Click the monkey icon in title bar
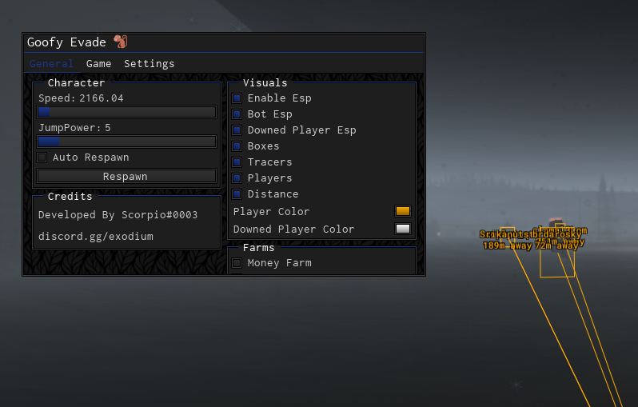The height and width of the screenshot is (407, 638). tap(121, 42)
